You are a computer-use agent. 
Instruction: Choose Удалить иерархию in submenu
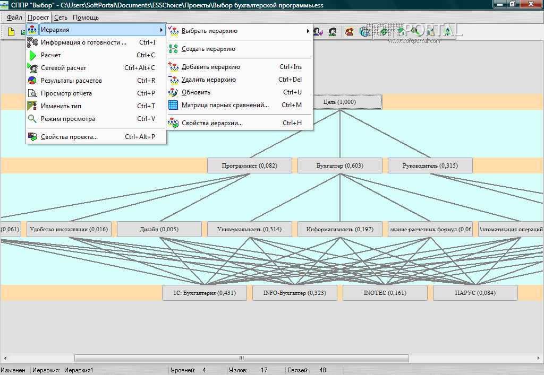click(240, 80)
